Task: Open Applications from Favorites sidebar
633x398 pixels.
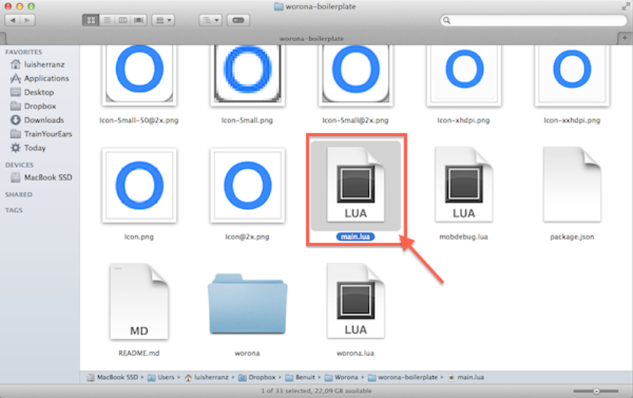Action: point(46,78)
